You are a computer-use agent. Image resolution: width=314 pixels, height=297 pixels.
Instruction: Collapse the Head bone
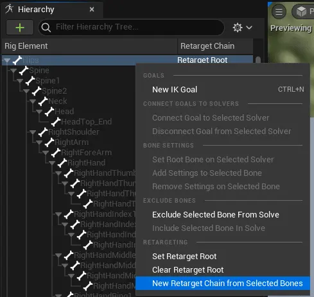pos(39,112)
